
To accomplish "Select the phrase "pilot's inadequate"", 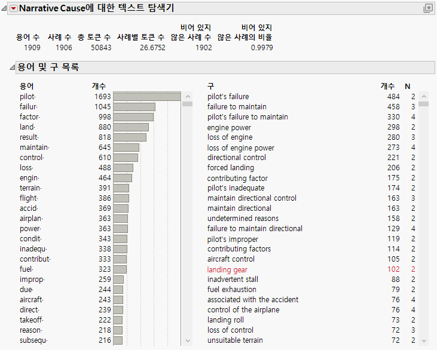I will click(236, 188).
